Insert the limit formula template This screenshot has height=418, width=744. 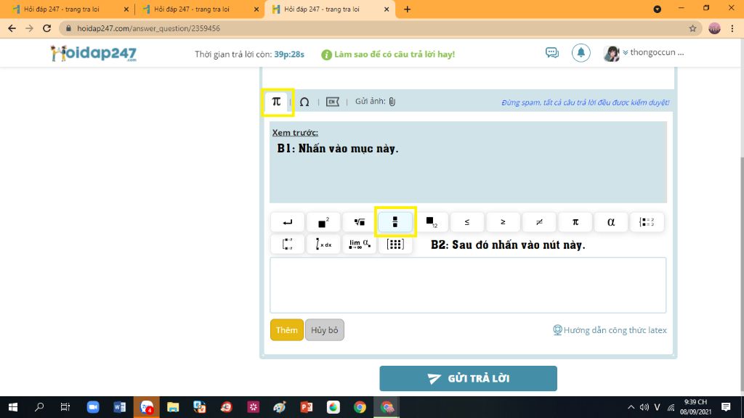coord(359,245)
